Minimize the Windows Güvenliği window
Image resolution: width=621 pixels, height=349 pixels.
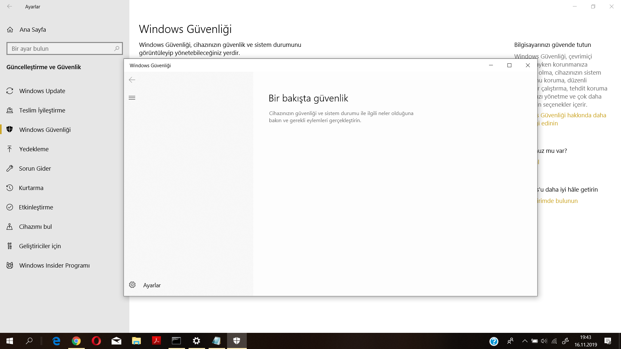click(x=491, y=65)
